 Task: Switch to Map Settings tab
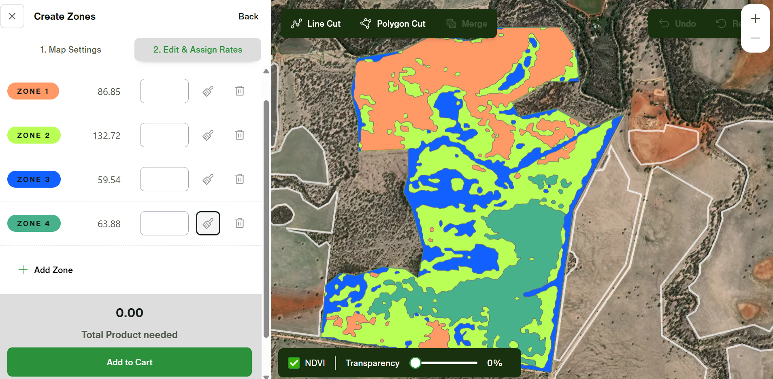tap(70, 50)
